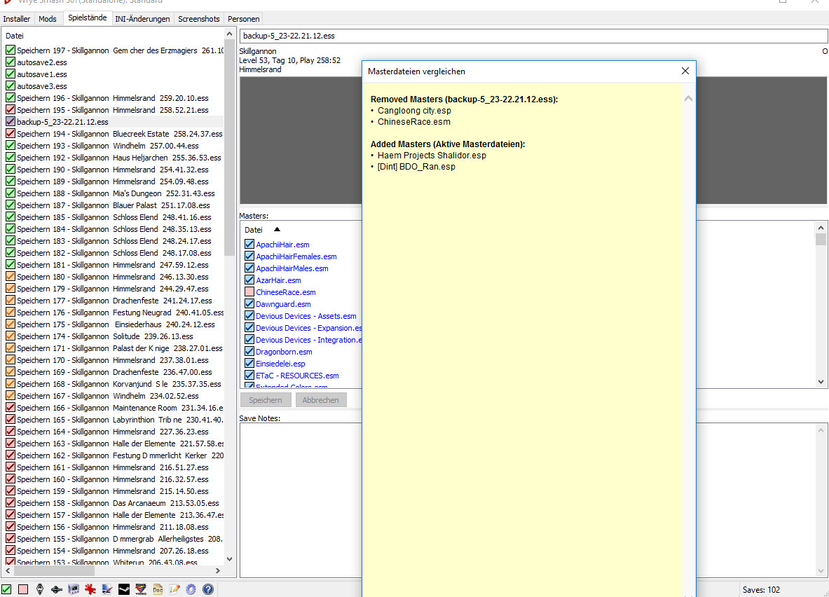Toggle the green checkmark status bar button

(6, 589)
